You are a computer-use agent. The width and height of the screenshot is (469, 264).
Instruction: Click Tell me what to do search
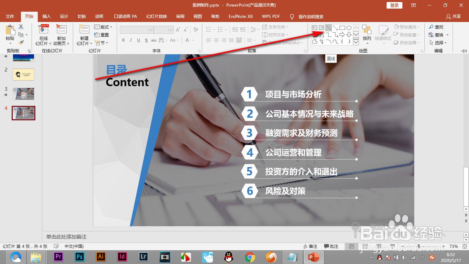pos(307,16)
